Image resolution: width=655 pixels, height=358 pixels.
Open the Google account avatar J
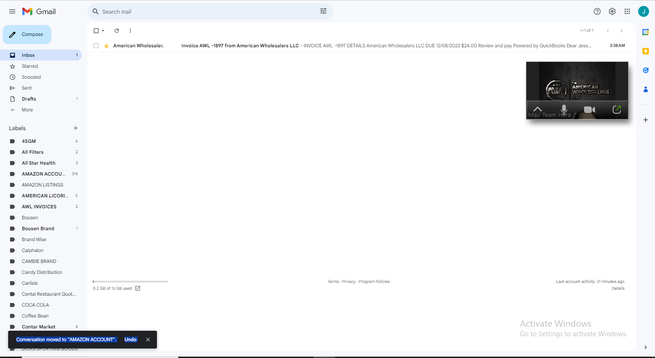[x=644, y=11]
